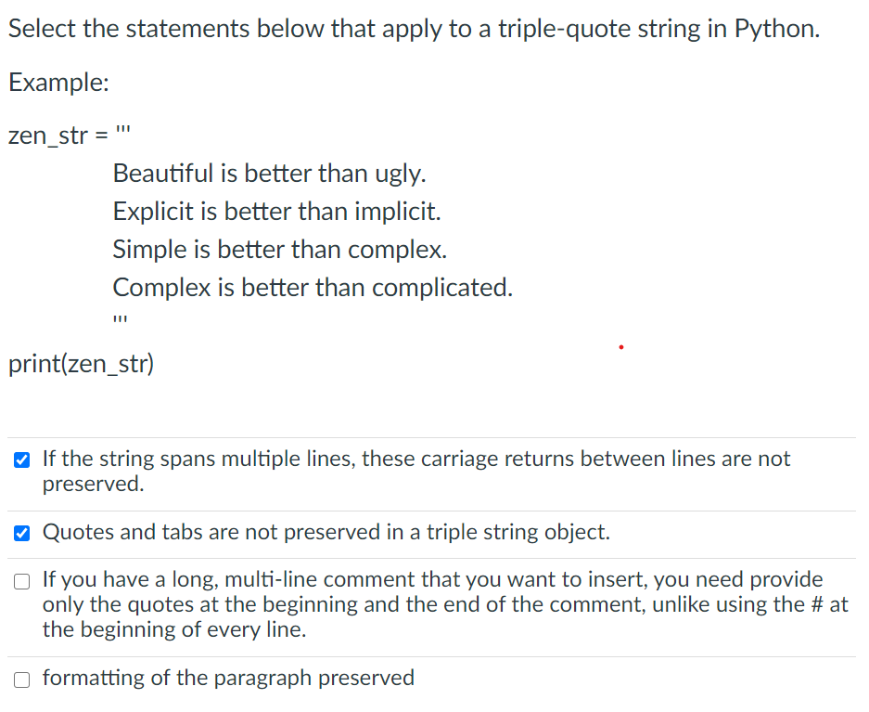Click the opening triple quotes after zen_str
The width and height of the screenshot is (869, 712).
click(x=122, y=131)
